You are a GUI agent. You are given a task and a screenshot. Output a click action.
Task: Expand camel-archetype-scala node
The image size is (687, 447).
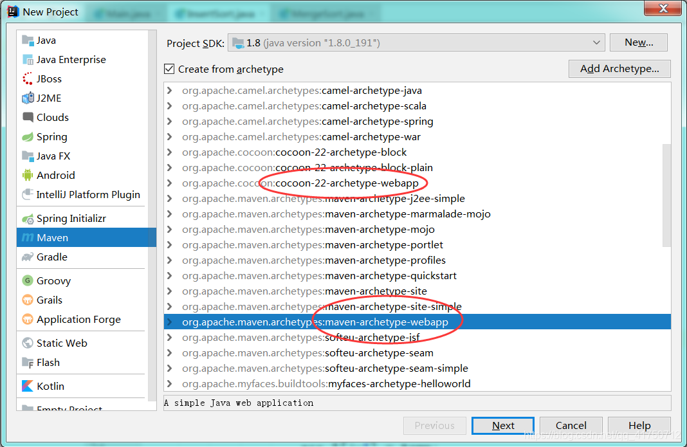pos(170,106)
